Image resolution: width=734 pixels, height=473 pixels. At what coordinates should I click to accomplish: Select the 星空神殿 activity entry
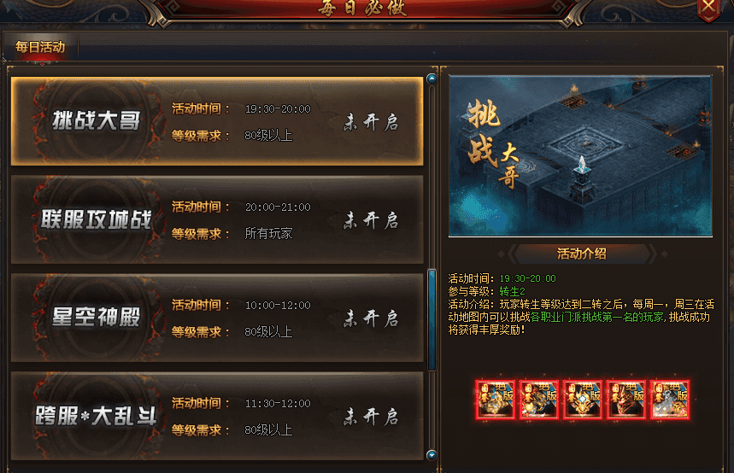click(217, 318)
